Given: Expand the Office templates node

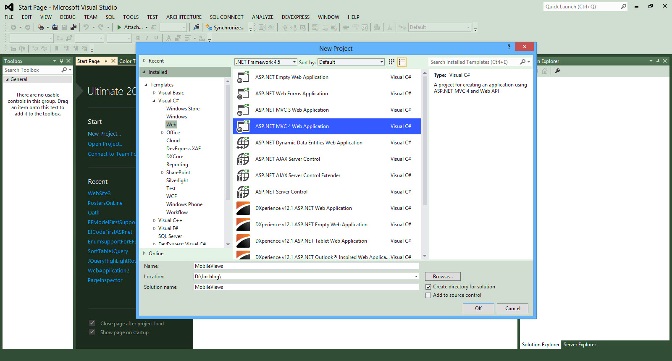Looking at the screenshot, I should 162,133.
